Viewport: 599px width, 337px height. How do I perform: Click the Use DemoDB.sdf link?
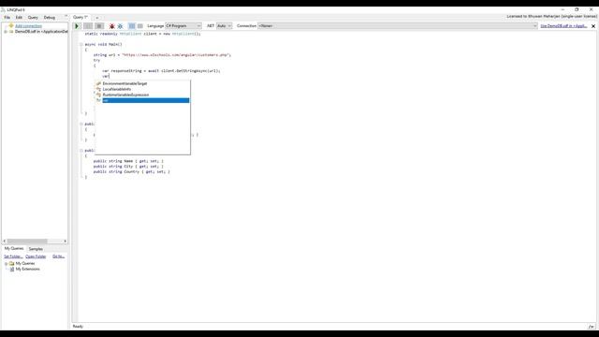[x=563, y=26]
